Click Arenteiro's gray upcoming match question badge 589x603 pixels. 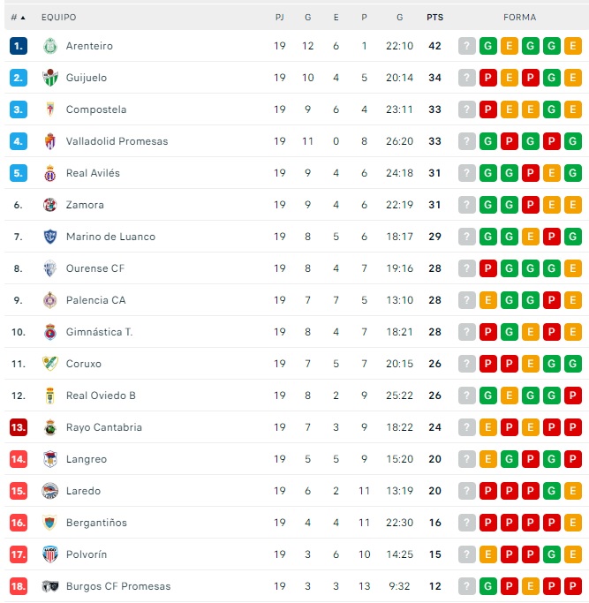click(467, 46)
